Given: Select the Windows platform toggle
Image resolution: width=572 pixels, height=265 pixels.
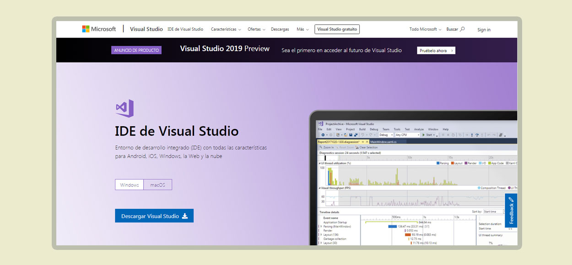Looking at the screenshot, I should point(130,185).
